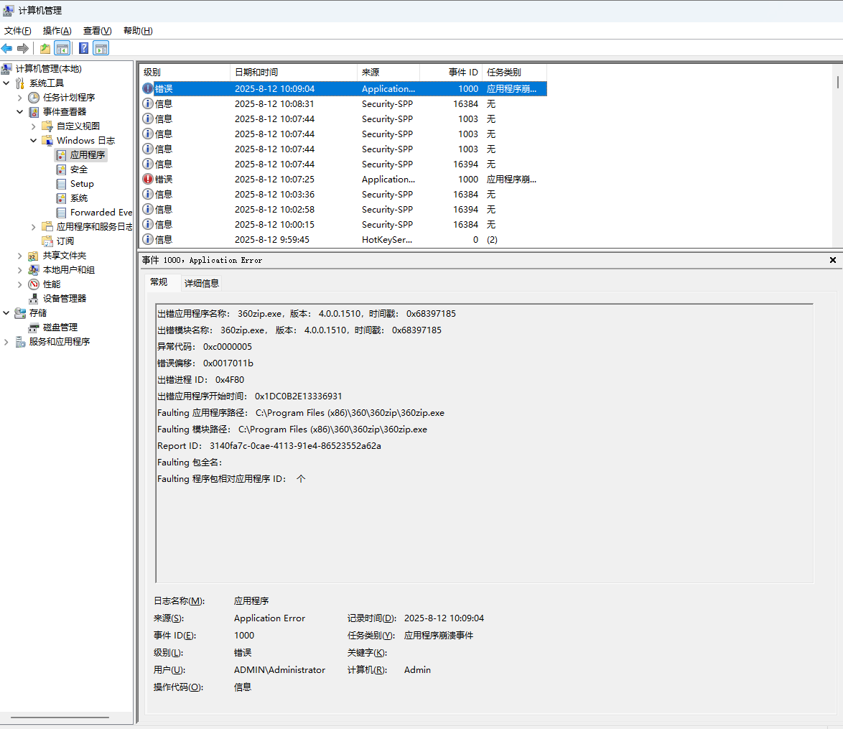Toggle the action pane toolbar icon
Viewport: 843px width, 729px height.
pyautogui.click(x=101, y=48)
